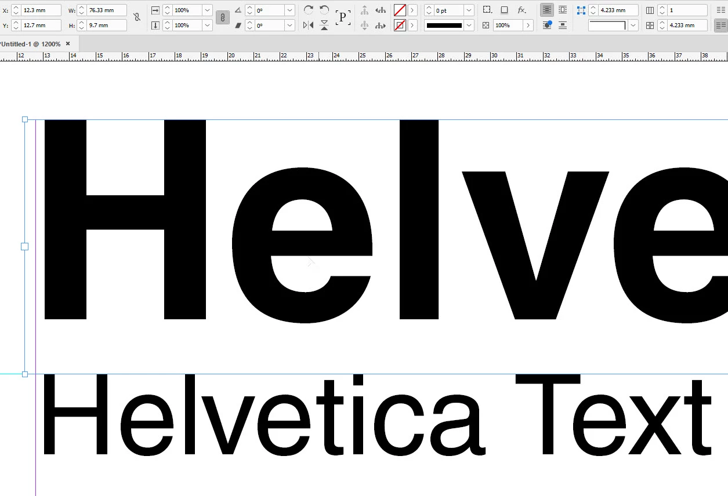Click the solid black stroke style preview
The height and width of the screenshot is (496, 728).
[444, 25]
